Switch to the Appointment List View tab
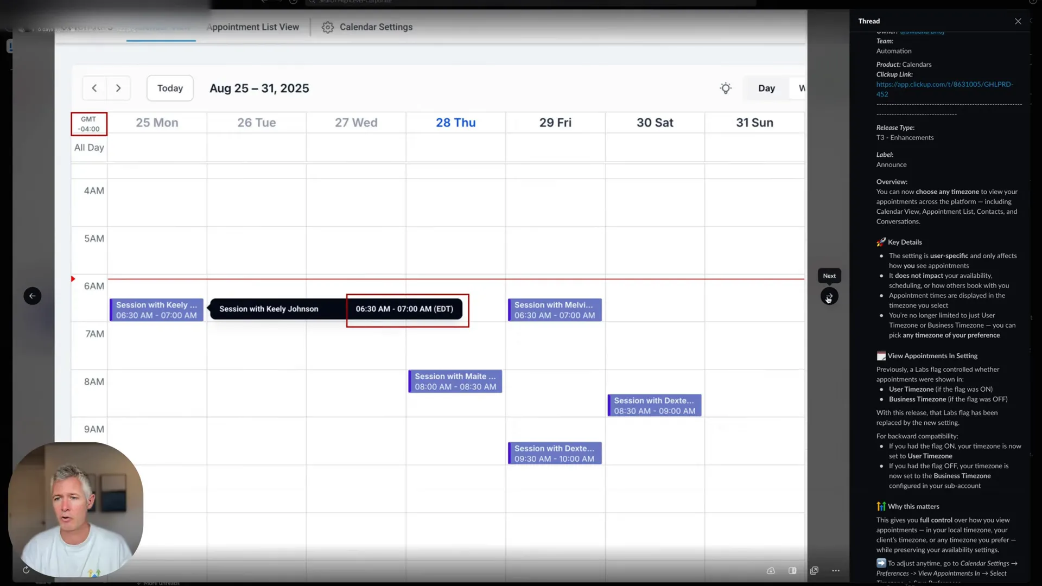Screen dimensions: 1042x586 [253, 27]
